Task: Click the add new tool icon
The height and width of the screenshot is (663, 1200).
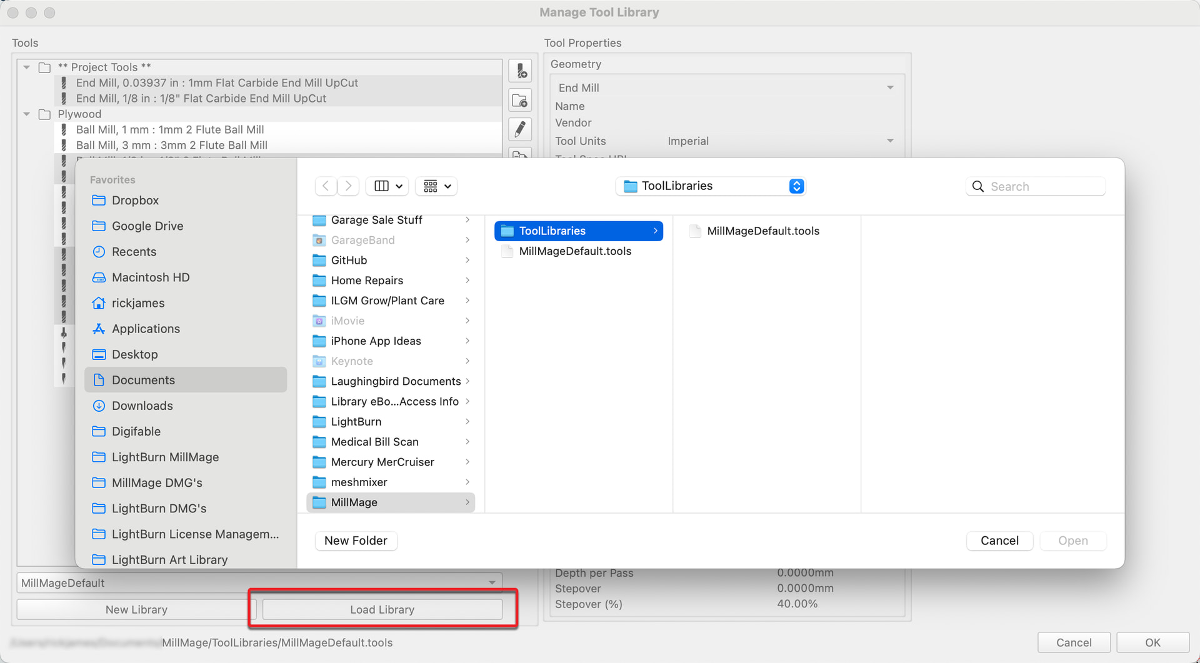Action: click(520, 71)
